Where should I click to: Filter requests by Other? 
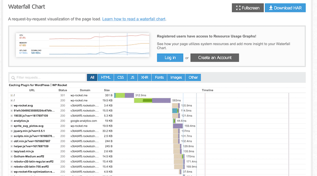click(x=193, y=77)
